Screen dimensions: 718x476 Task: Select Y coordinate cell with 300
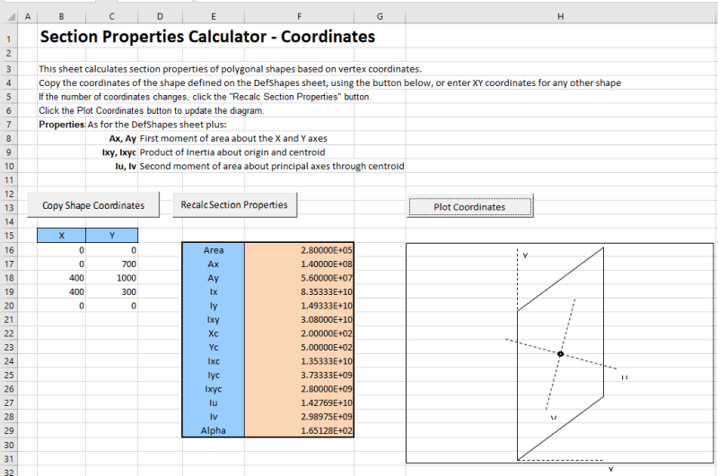111,291
